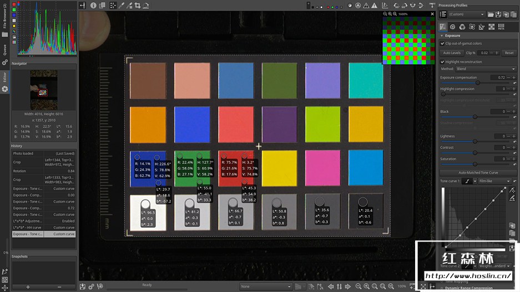Toggle the red channel preview

[329, 7]
